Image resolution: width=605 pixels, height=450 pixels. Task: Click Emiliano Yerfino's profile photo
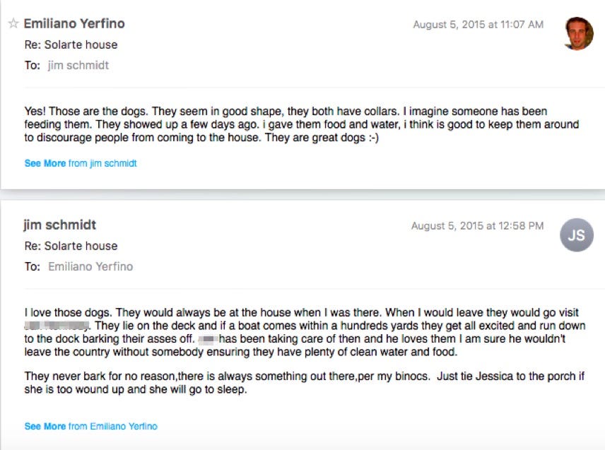[x=579, y=33]
